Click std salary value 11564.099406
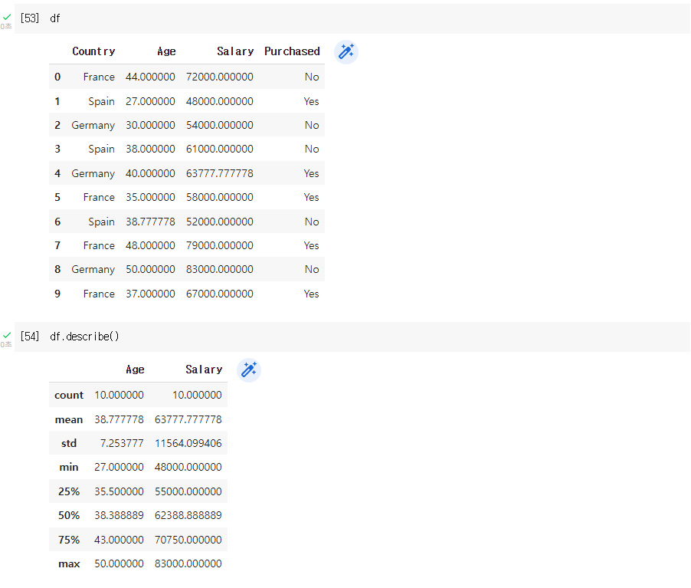Image resolution: width=691 pixels, height=588 pixels. [x=188, y=443]
